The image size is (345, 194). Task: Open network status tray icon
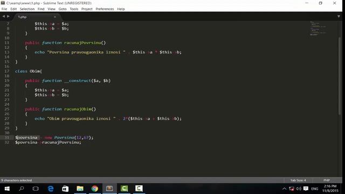[292, 189]
